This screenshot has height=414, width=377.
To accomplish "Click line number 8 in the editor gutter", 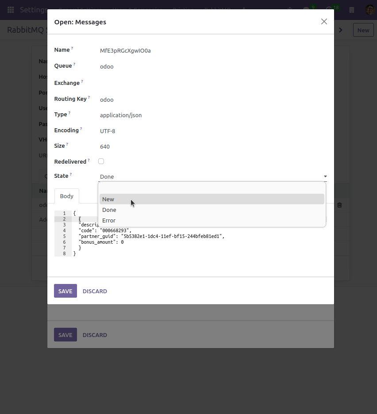I will [x=64, y=253].
